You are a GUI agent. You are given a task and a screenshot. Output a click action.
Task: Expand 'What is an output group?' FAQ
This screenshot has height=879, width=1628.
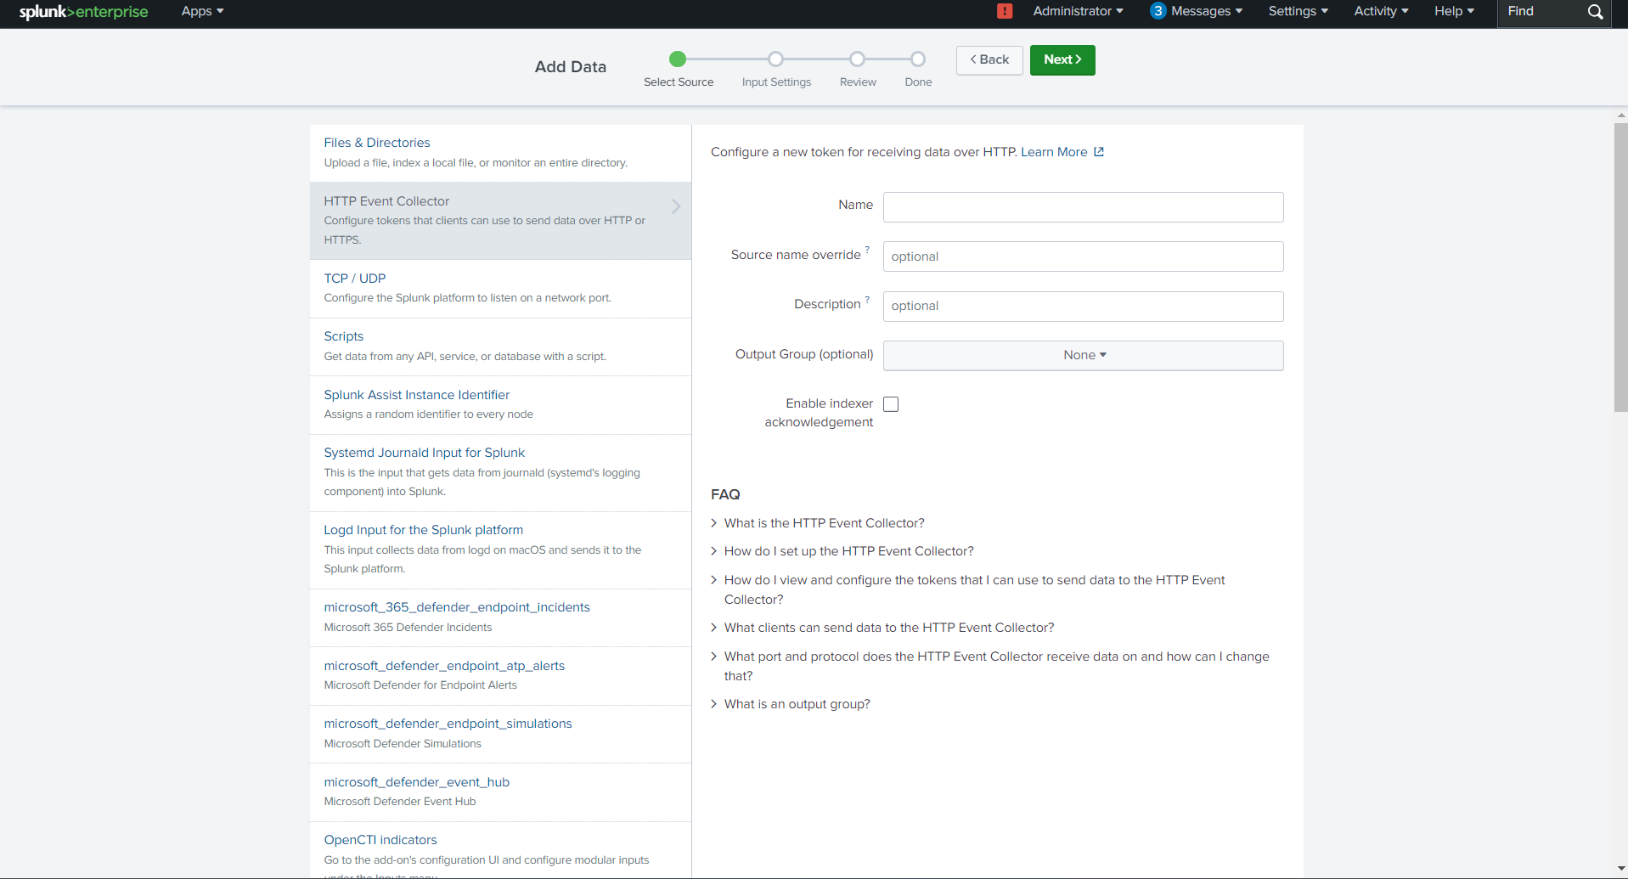click(x=797, y=704)
